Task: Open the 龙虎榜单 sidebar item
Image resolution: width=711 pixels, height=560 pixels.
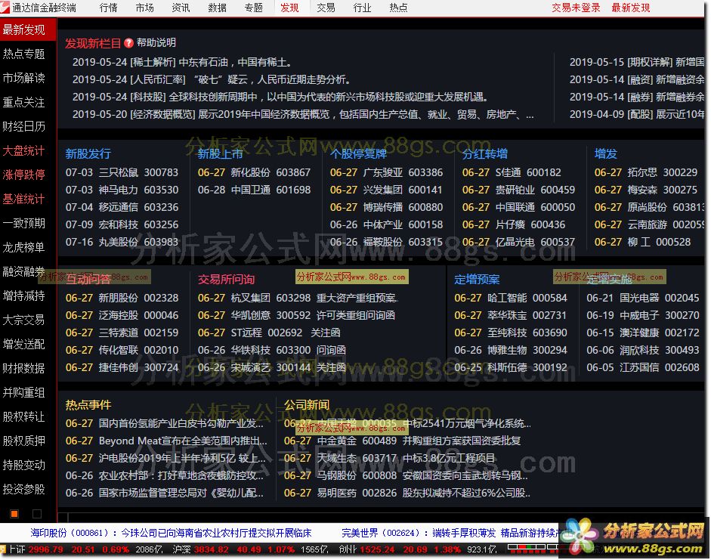Action: (24, 247)
